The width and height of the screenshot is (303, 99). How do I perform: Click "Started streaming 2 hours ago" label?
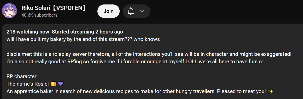87,32
